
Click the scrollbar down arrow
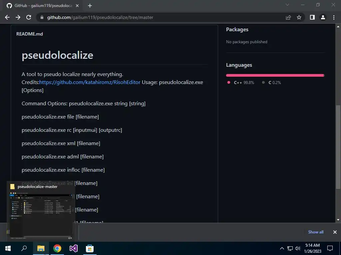338,220
